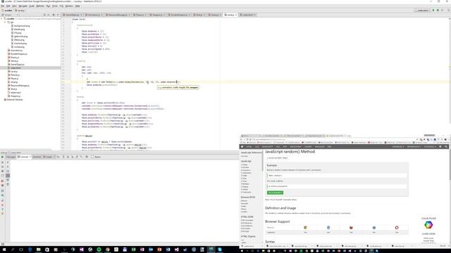The height and width of the screenshot is (253, 451).
Task: Switch to the DoubleWeapon.js editor tab
Action: 178,15
